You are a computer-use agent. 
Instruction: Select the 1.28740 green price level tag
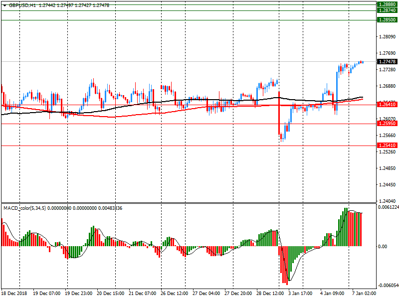[387, 10]
